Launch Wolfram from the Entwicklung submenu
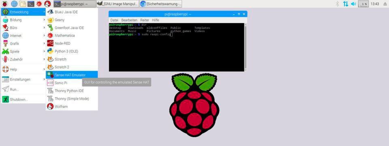 72,107
